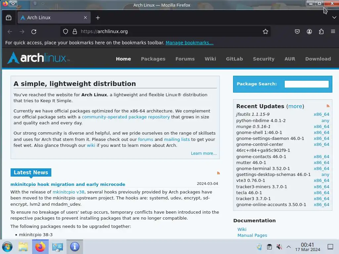The height and width of the screenshot is (254, 339).
Task: Open system settings taskbar icon
Action: coord(58,247)
